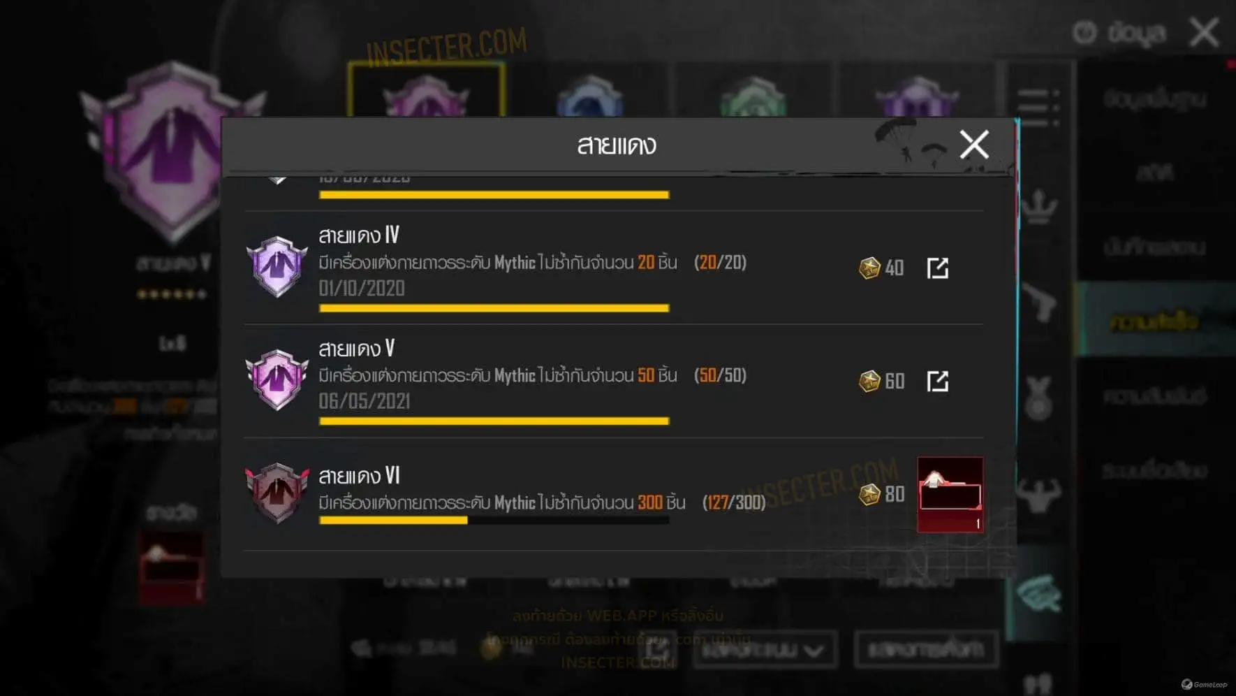Click the gold coin next to 80
This screenshot has height=696, width=1236.
869,494
